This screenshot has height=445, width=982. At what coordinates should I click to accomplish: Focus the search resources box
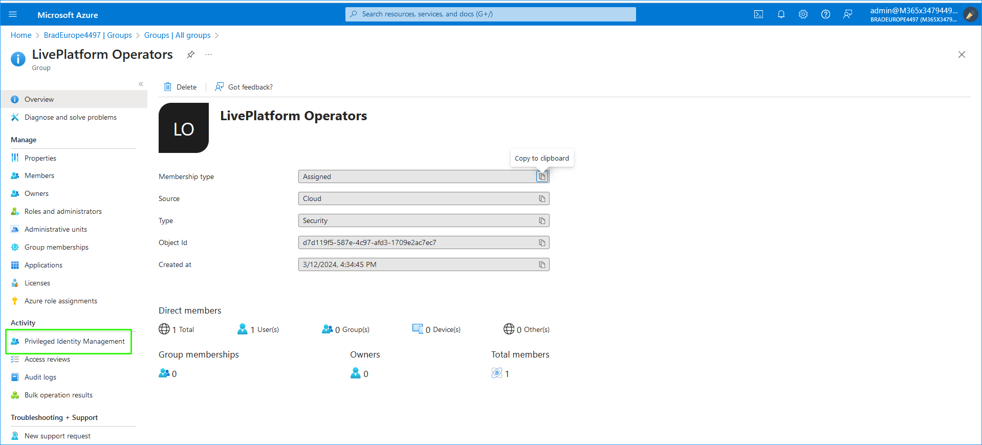tap(491, 14)
